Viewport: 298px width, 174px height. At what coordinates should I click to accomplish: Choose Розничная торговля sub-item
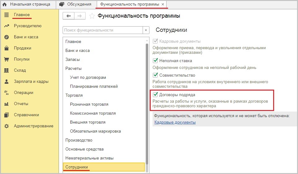click(x=89, y=104)
